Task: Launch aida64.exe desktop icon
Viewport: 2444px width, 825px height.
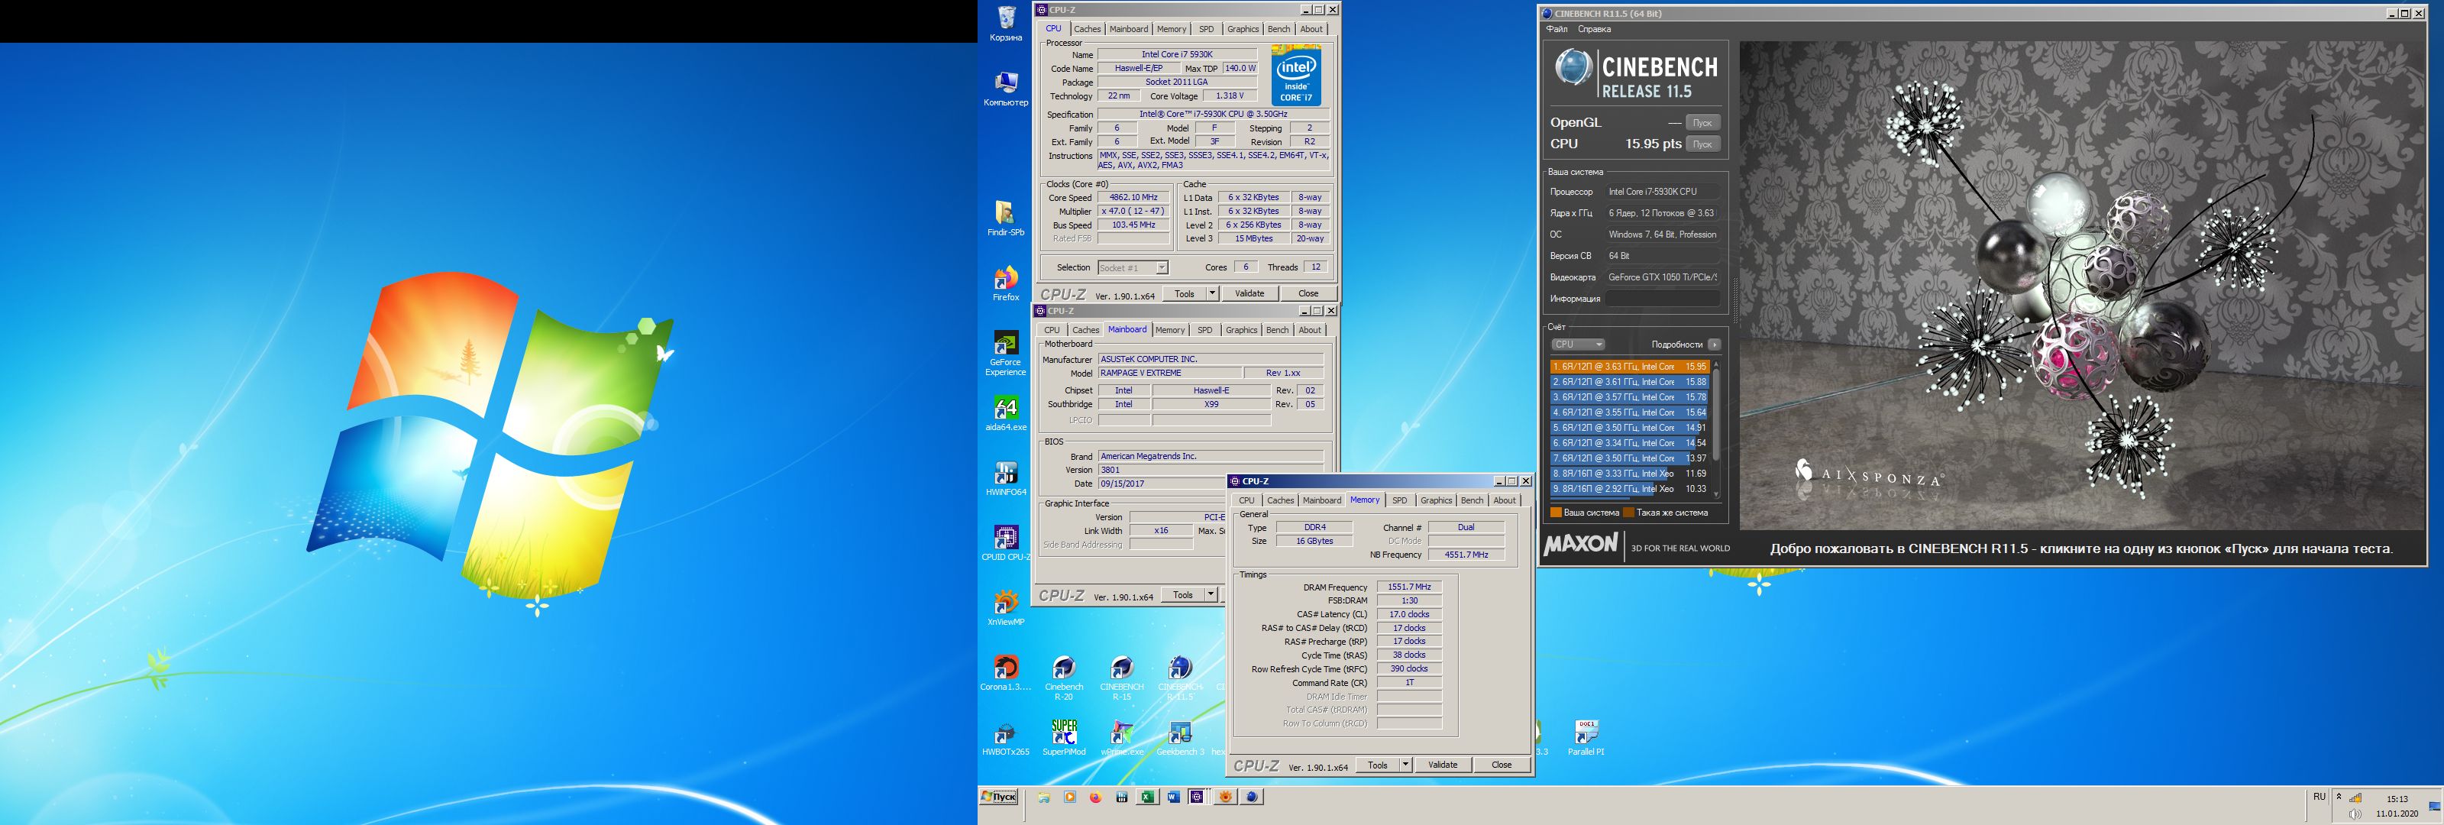Action: [x=1006, y=414]
